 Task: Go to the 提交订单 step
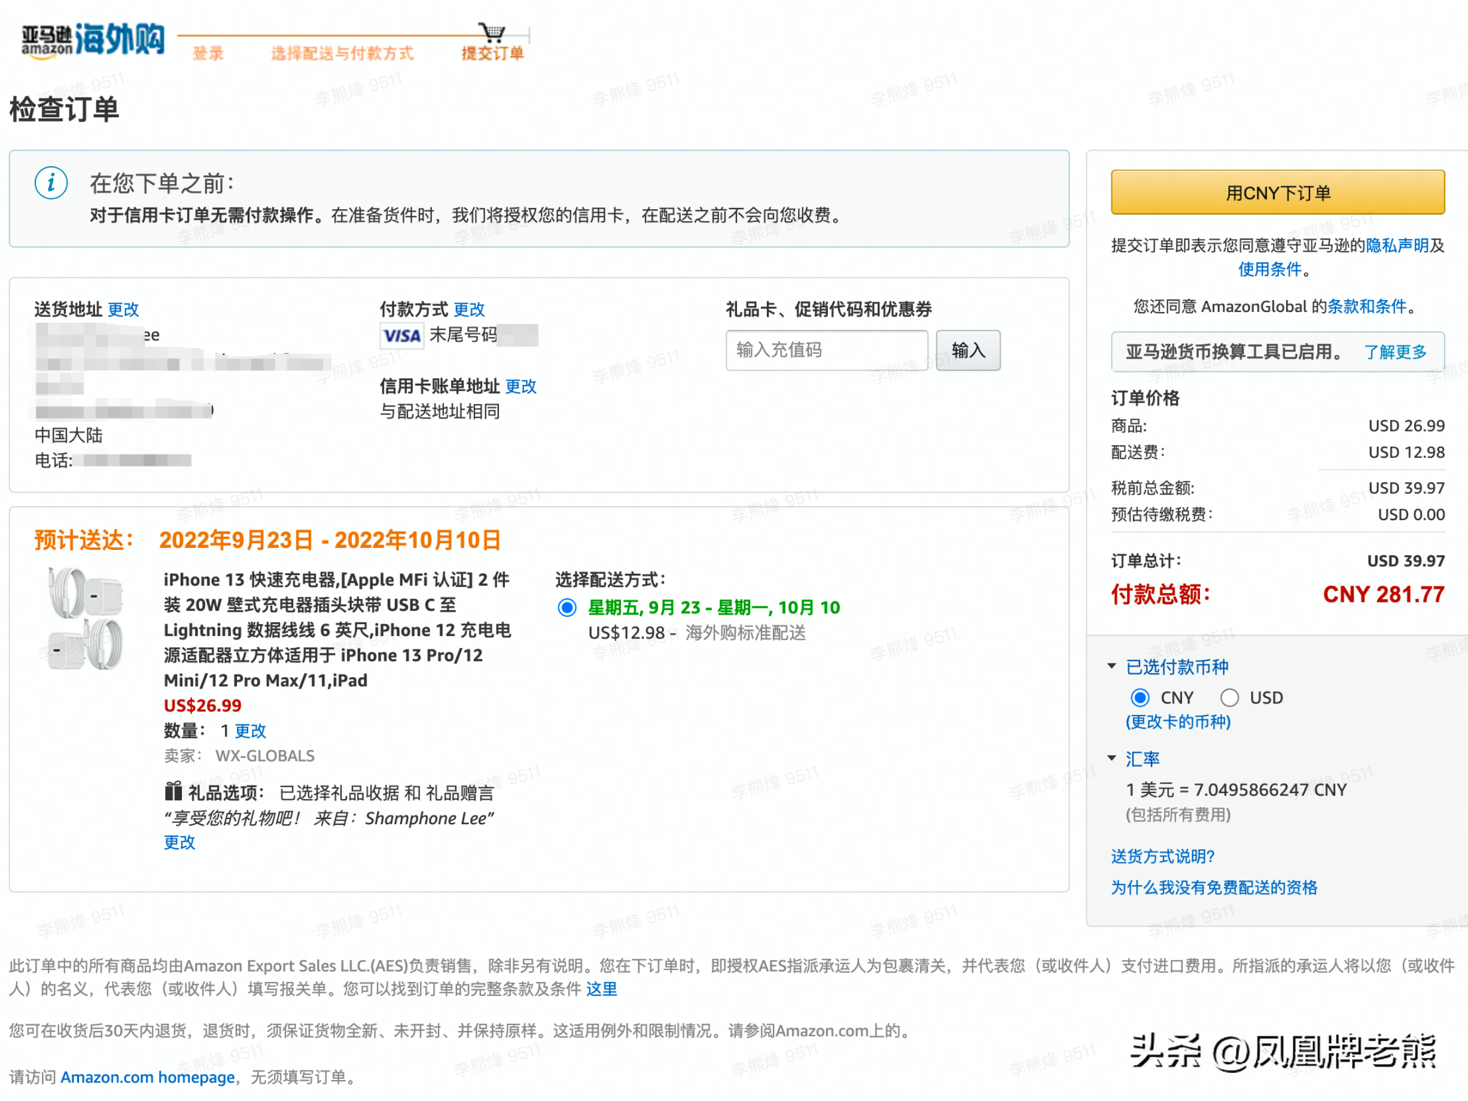(x=492, y=53)
